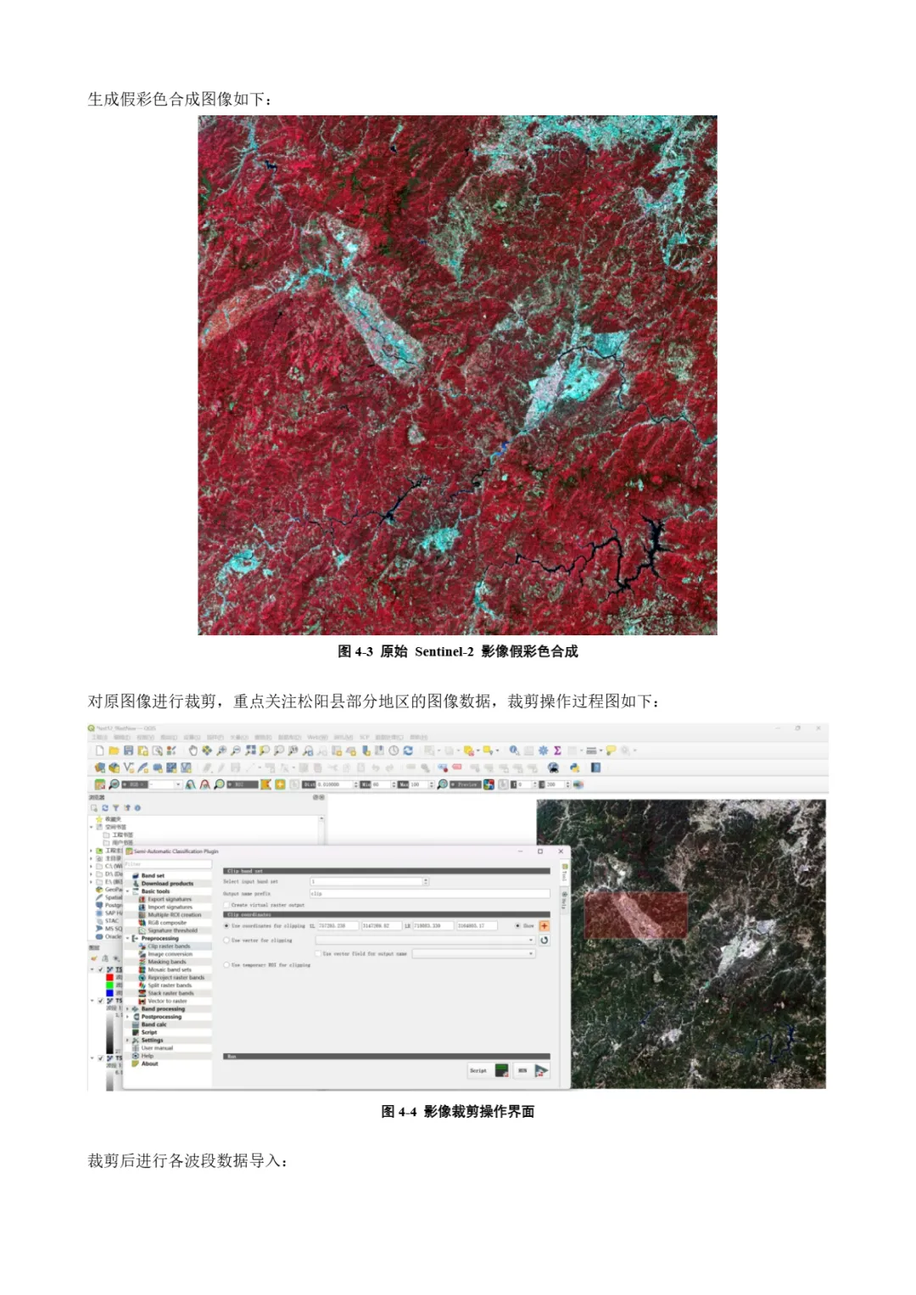Click the Open Data Source Manager icon

point(99,768)
